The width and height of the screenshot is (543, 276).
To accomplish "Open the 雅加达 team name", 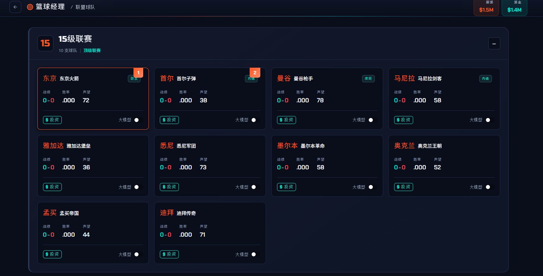I will point(53,146).
